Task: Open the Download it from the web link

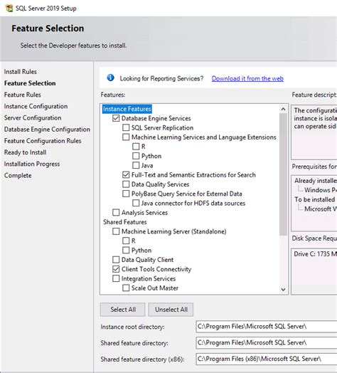Action: (x=247, y=78)
